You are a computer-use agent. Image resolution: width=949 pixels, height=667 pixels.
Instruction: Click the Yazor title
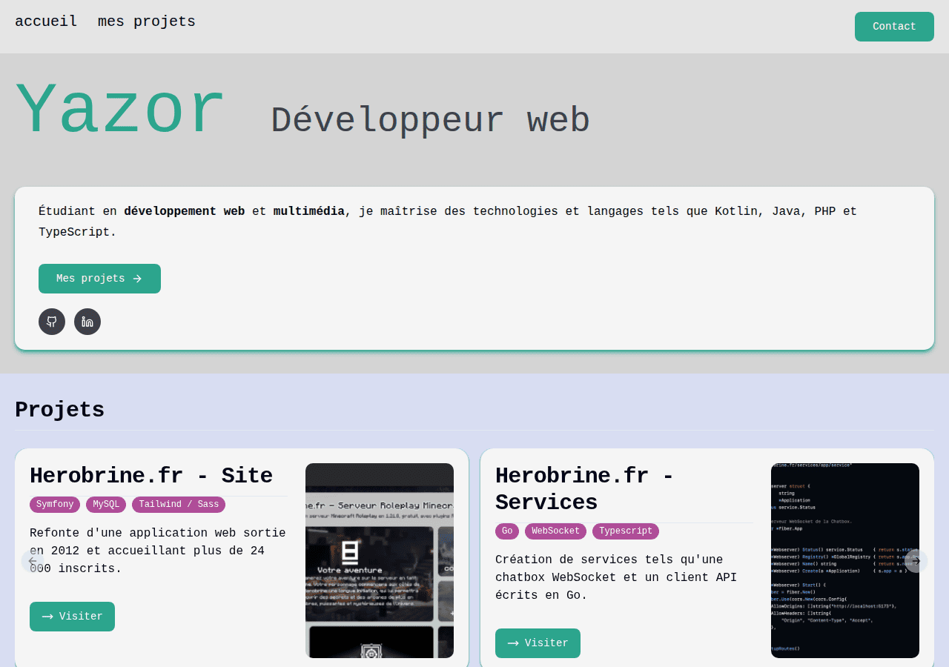tap(121, 111)
